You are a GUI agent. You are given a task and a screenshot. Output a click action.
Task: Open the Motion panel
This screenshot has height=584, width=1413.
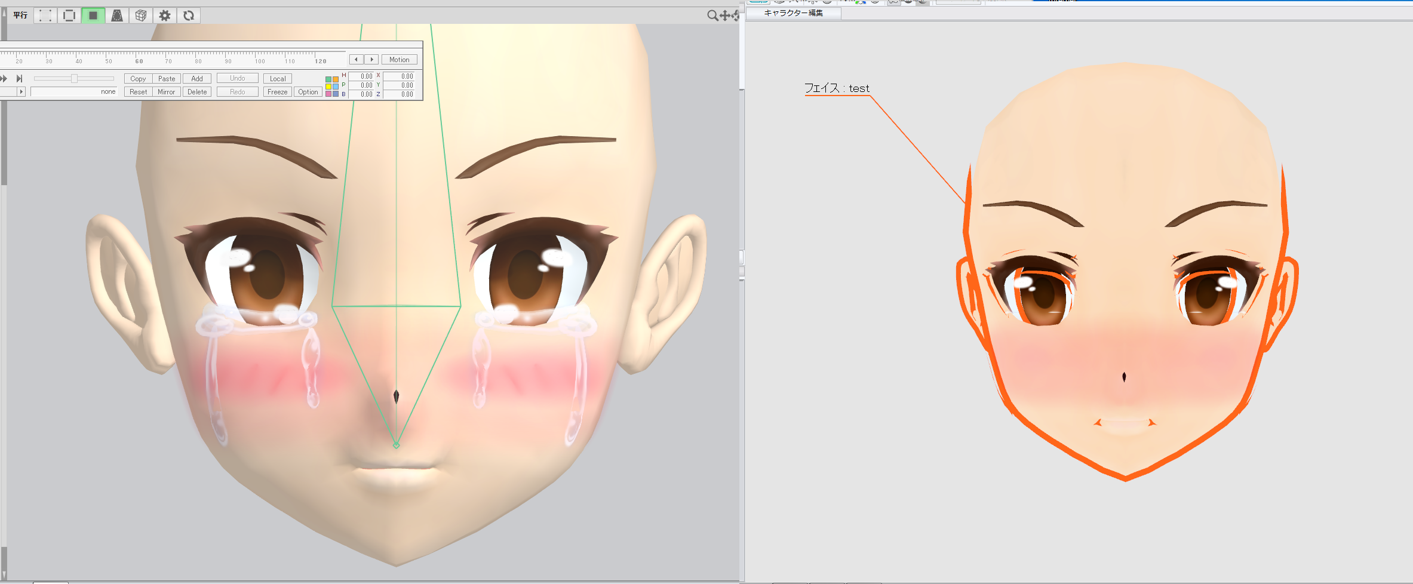tap(400, 60)
